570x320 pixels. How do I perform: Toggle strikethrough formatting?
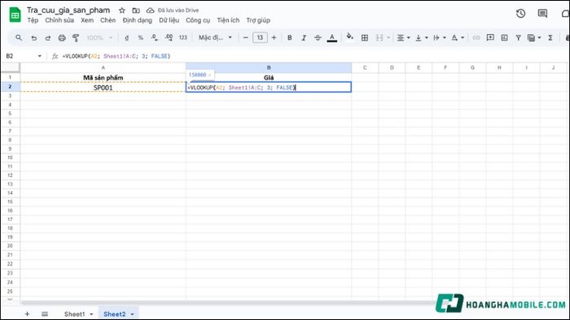[318, 37]
